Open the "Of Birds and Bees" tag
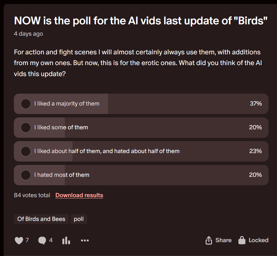This screenshot has width=277, height=256. coord(41,219)
